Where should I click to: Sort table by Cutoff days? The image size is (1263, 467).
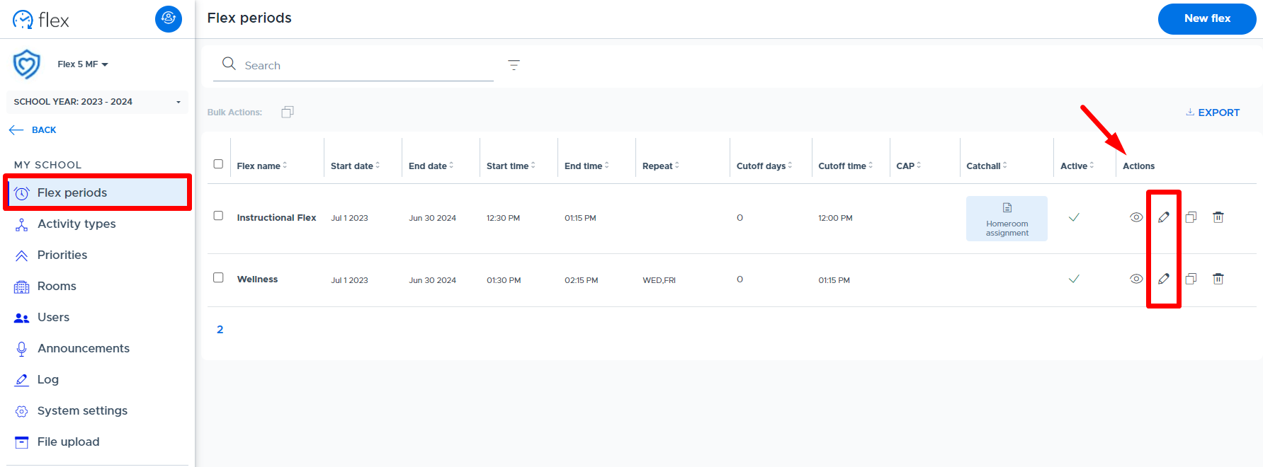pyautogui.click(x=764, y=166)
